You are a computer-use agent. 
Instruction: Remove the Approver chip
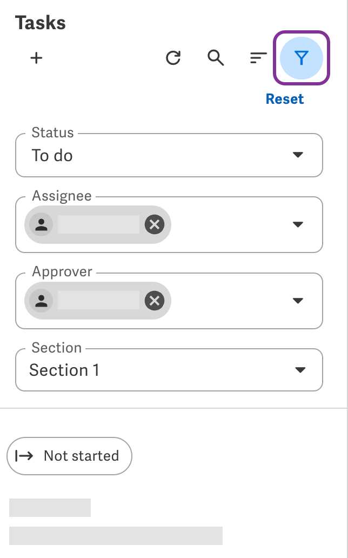155,301
